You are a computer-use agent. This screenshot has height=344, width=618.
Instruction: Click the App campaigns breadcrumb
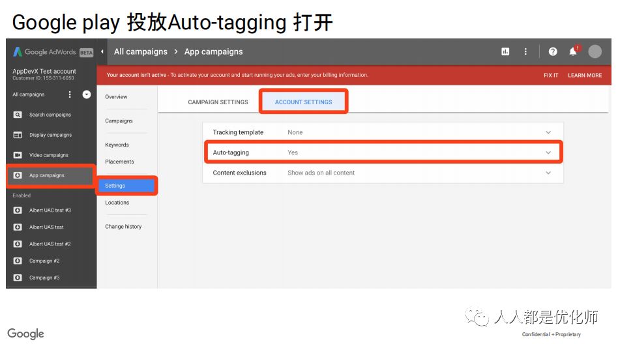[x=214, y=51]
